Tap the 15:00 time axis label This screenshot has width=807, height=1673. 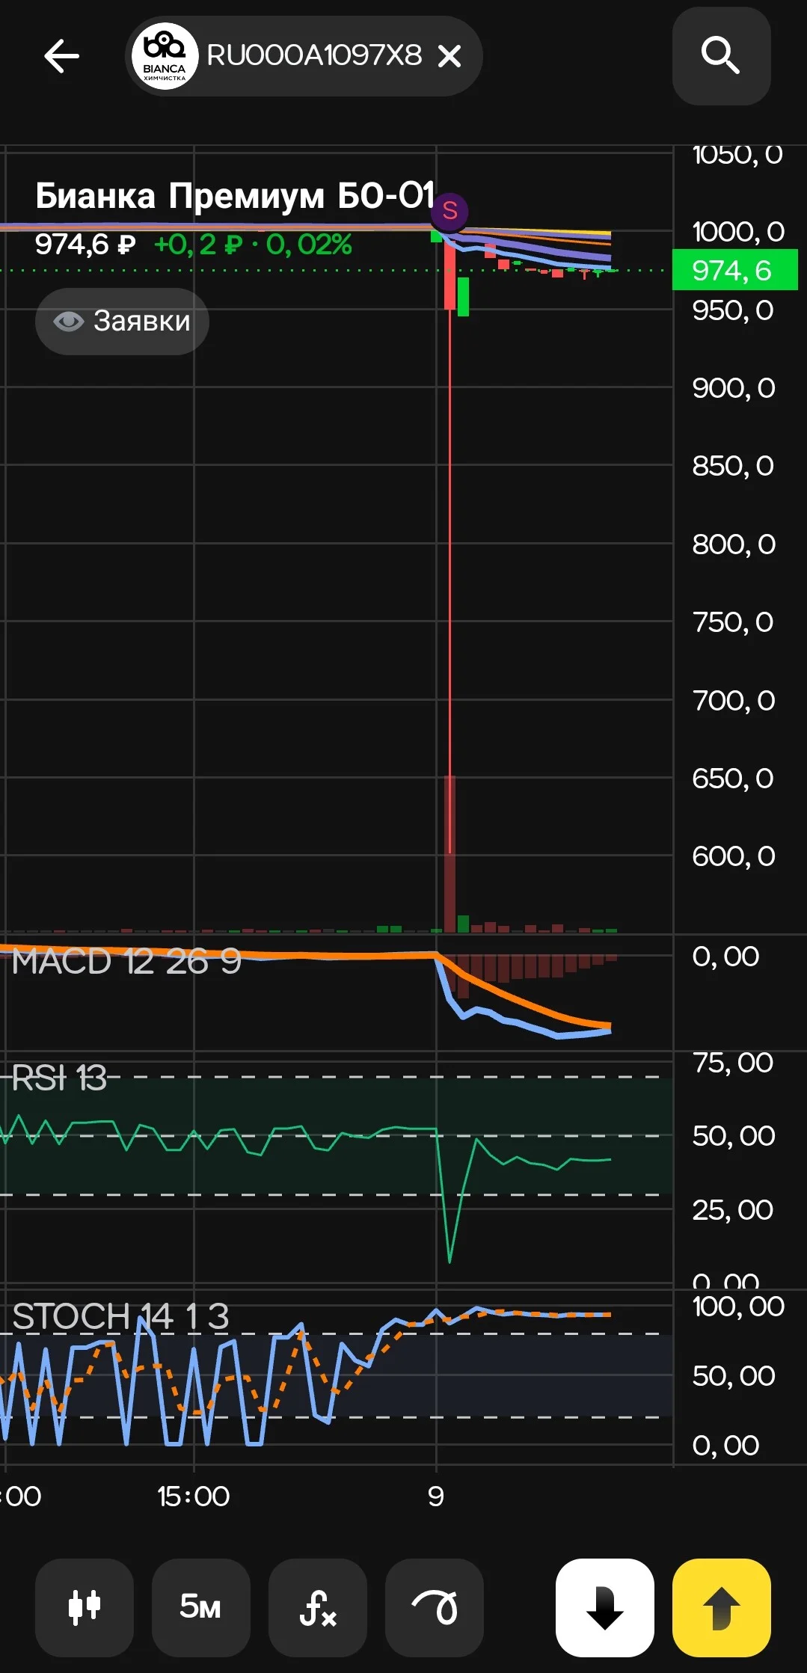tap(193, 1496)
